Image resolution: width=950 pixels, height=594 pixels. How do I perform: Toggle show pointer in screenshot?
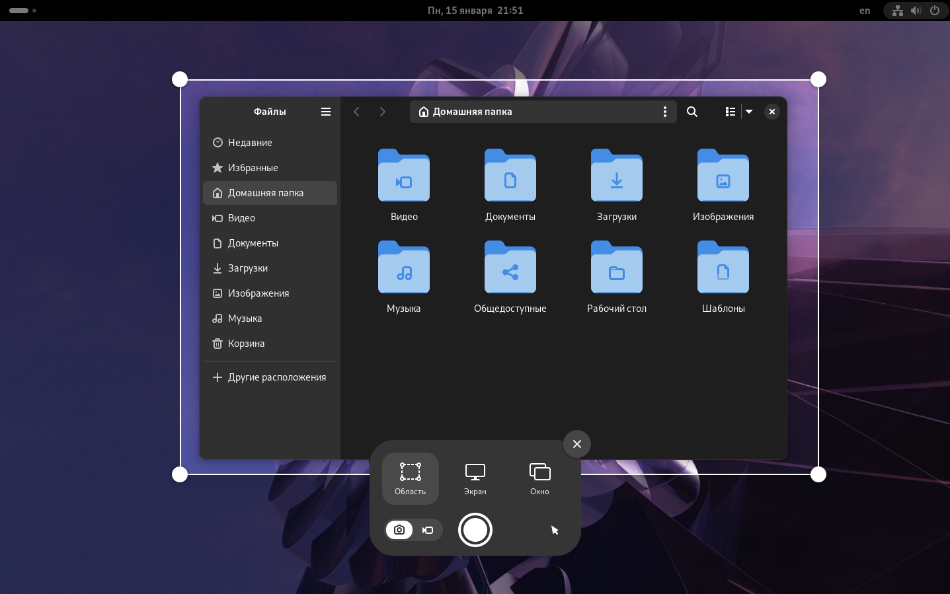tap(555, 530)
